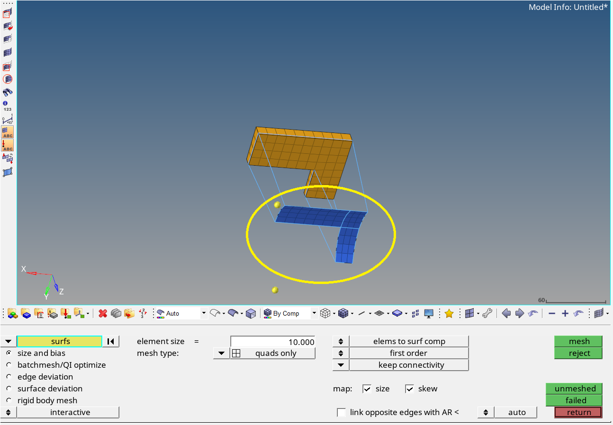The width and height of the screenshot is (613, 425).
Task: Click the surfs reset selection button
Action: tap(111, 341)
